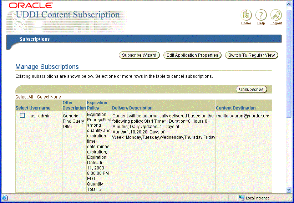Click the delivery policy description text
294x203 pixels.
pyautogui.click(x=164, y=127)
